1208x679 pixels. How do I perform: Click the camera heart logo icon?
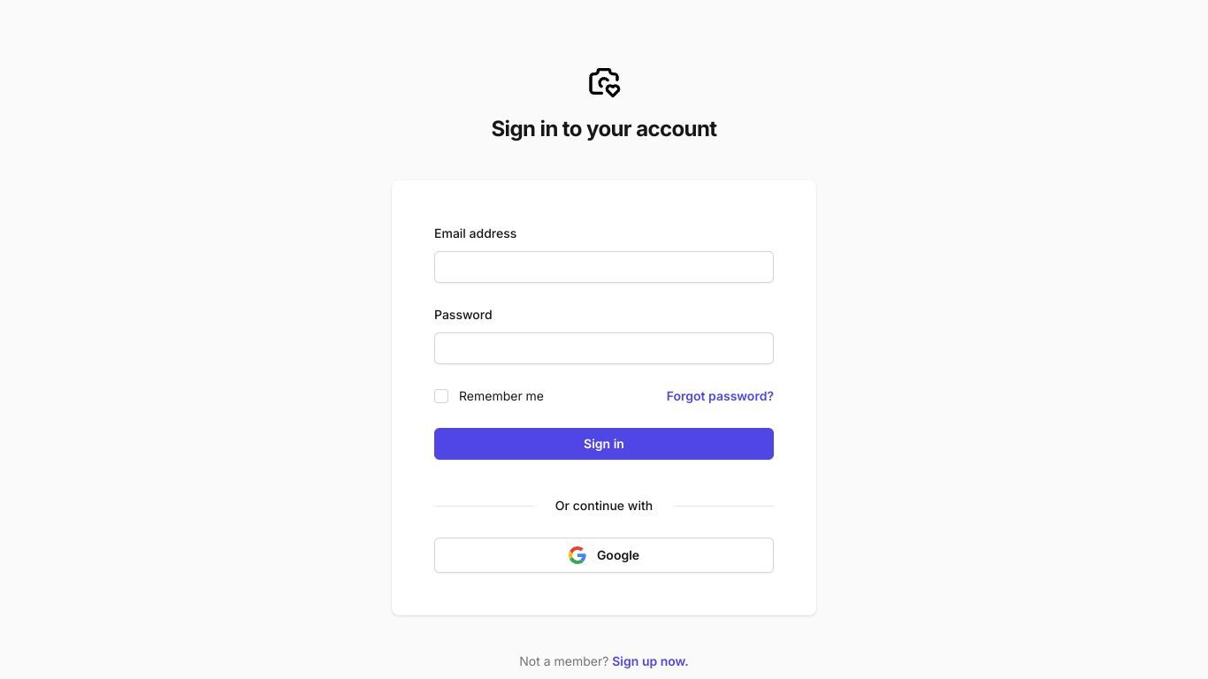click(x=604, y=82)
